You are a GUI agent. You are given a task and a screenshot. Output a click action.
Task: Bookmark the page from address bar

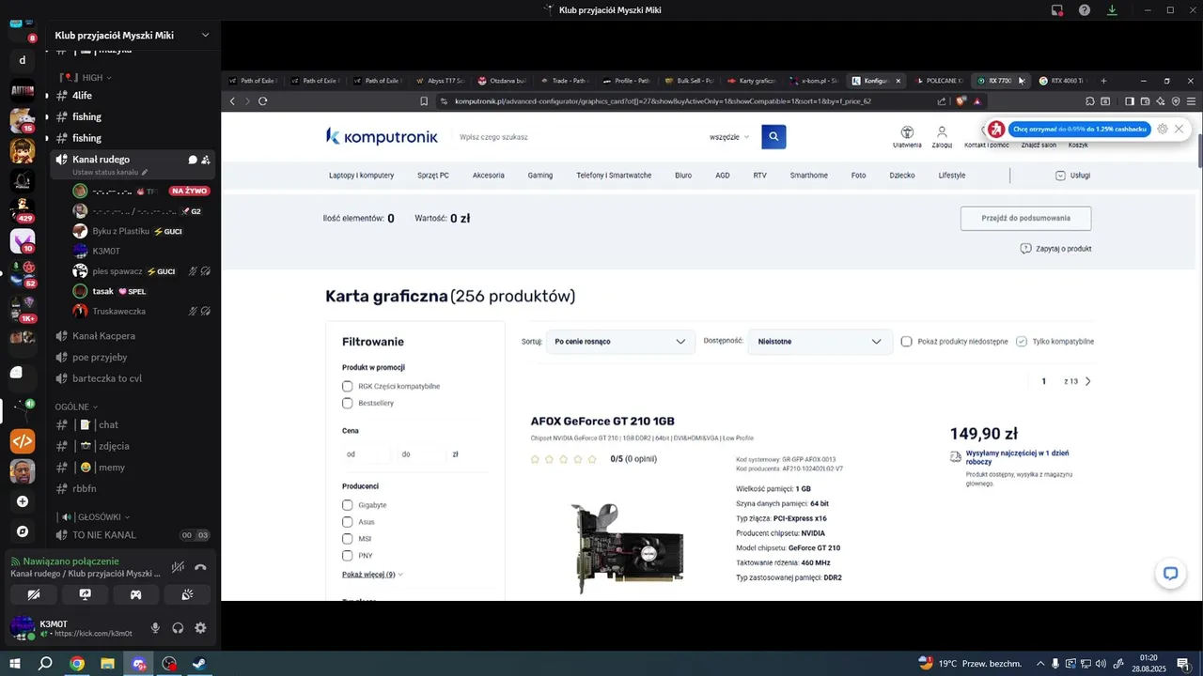pos(424,101)
